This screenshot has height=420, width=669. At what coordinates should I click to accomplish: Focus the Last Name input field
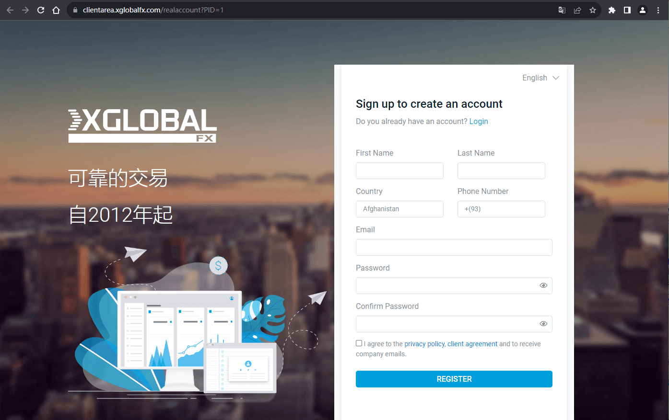(x=501, y=170)
